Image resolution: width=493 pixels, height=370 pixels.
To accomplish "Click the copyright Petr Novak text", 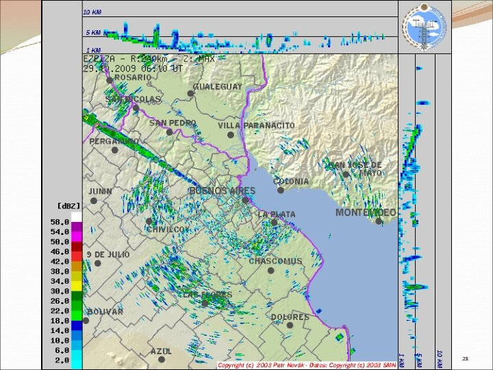I will click(307, 365).
